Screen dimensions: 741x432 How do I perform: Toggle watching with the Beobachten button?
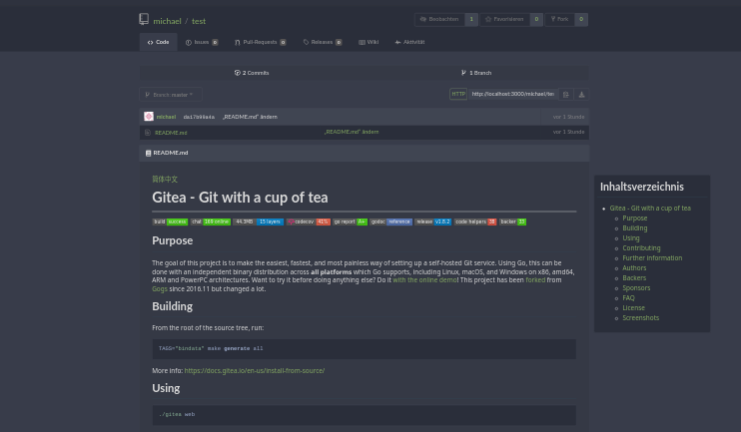[x=439, y=19]
